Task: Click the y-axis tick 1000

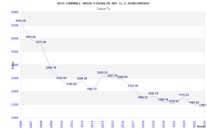Action: click(x=15, y=118)
